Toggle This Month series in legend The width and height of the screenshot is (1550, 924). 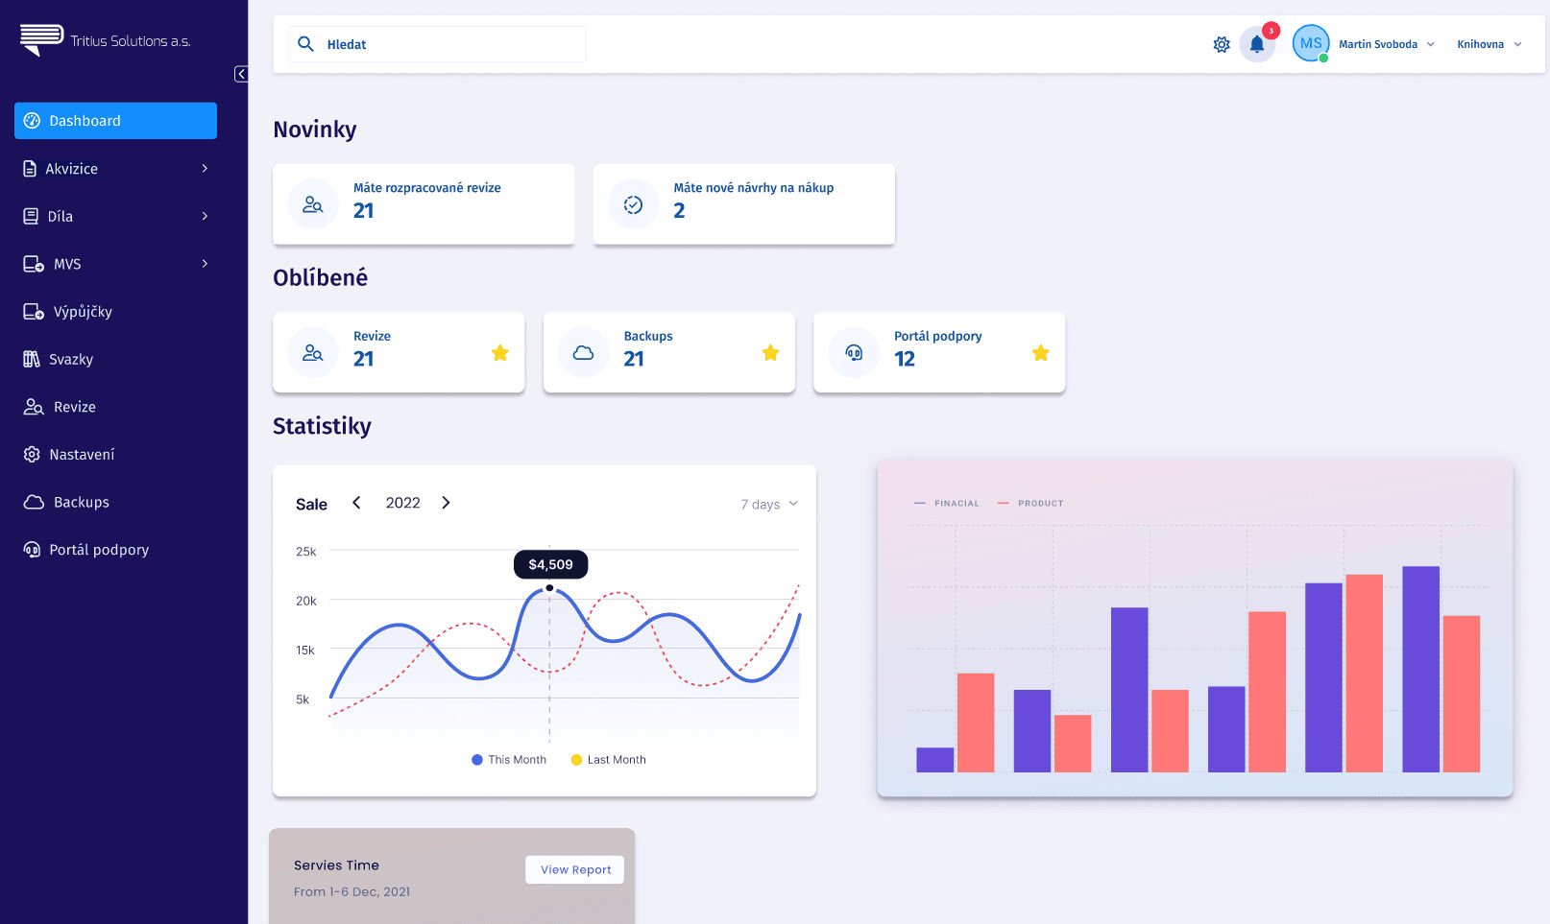pos(509,760)
